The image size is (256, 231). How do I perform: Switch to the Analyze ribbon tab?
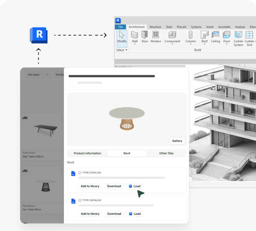pyautogui.click(x=240, y=27)
